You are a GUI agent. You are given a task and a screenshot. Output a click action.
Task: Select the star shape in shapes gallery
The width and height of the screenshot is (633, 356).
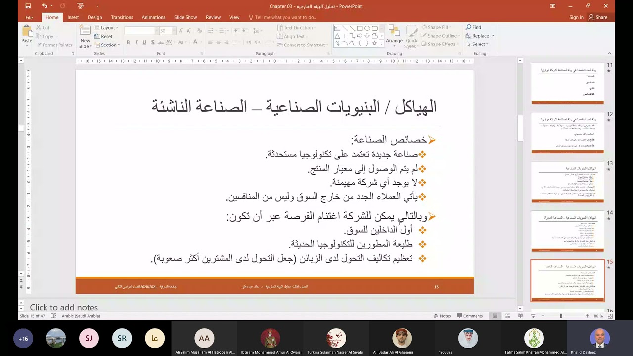pyautogui.click(x=374, y=43)
